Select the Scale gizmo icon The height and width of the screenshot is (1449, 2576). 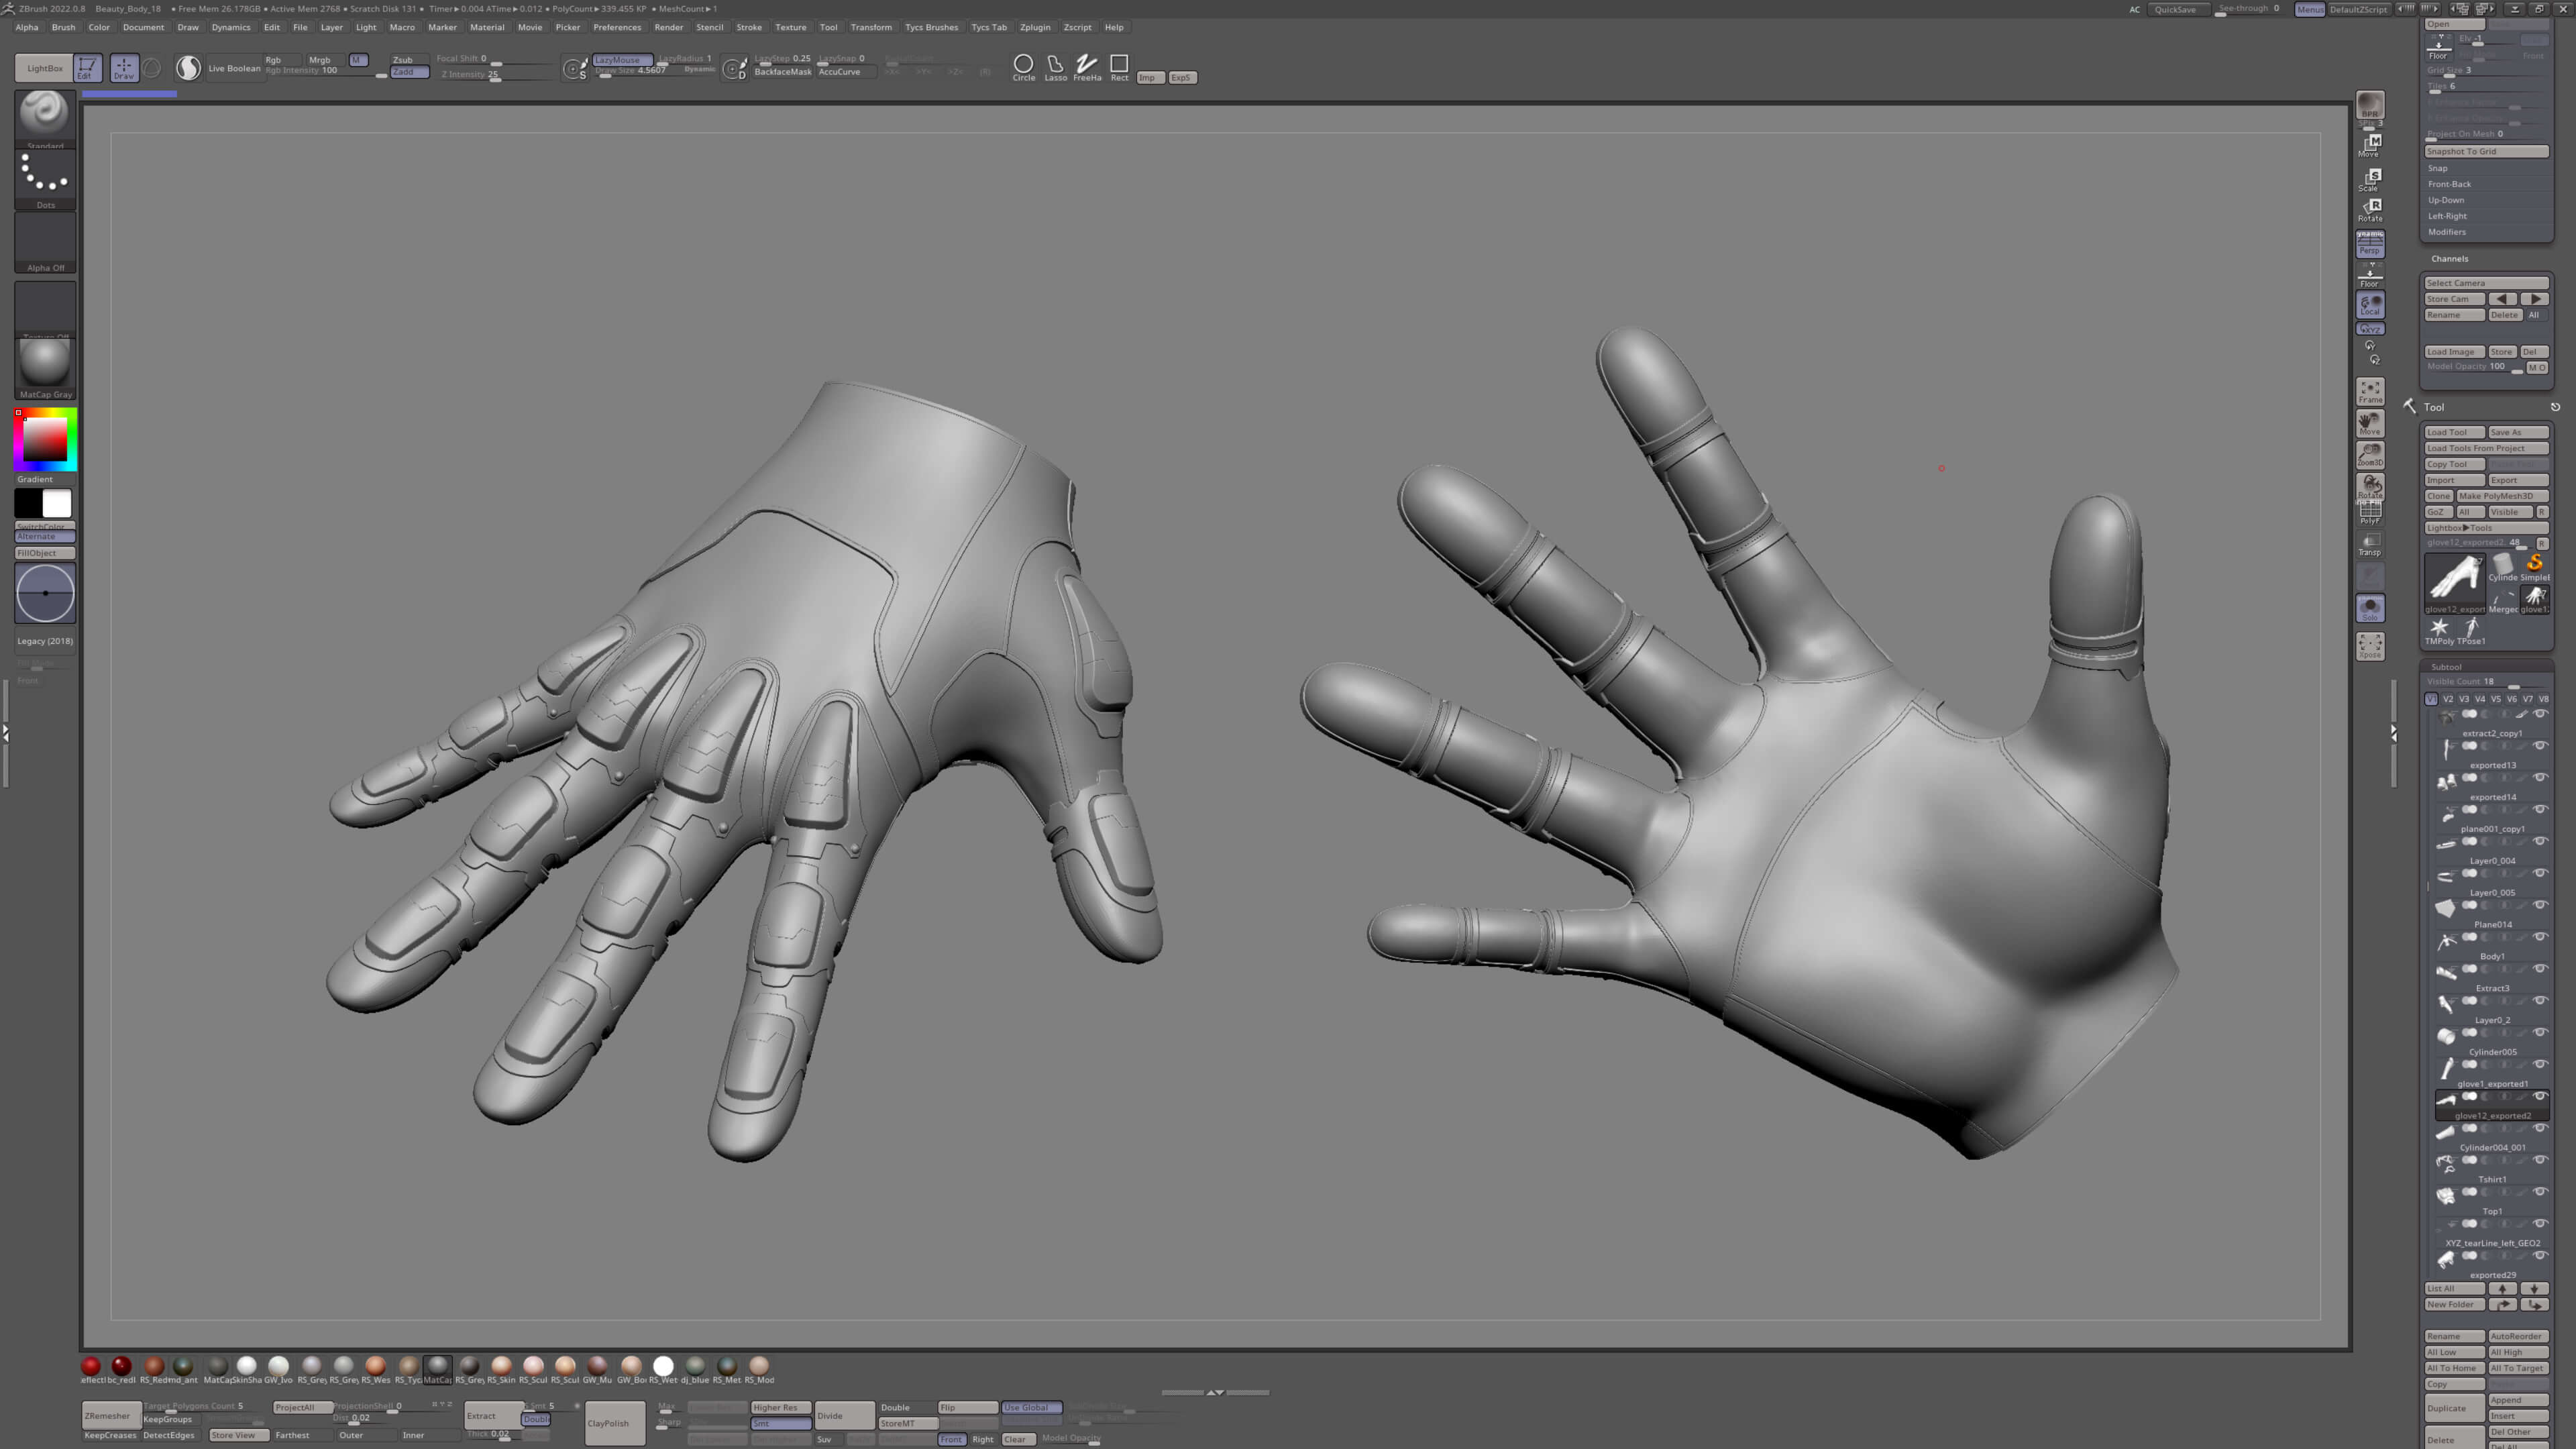click(x=2369, y=179)
